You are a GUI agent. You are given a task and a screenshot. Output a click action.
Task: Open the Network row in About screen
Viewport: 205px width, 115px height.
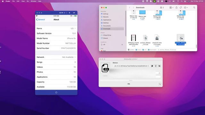tap(56, 57)
